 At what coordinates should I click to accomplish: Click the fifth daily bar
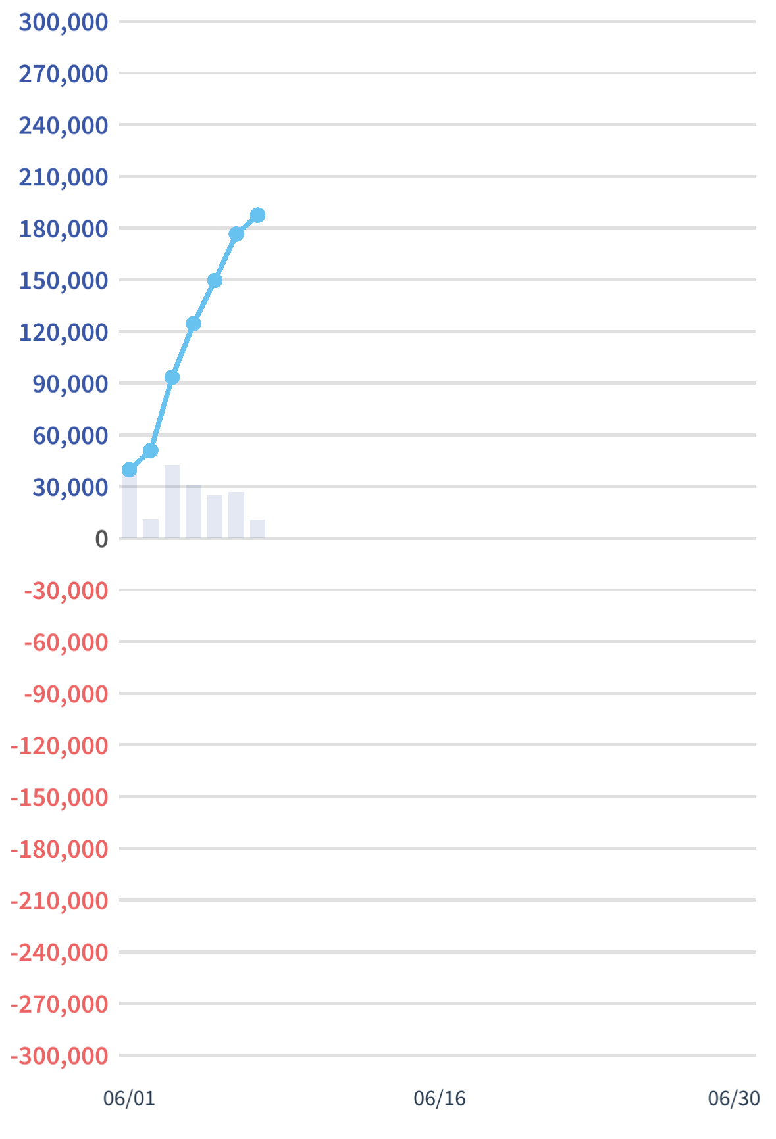(x=215, y=517)
